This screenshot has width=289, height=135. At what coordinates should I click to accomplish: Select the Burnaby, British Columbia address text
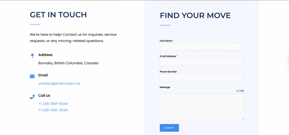(68, 63)
